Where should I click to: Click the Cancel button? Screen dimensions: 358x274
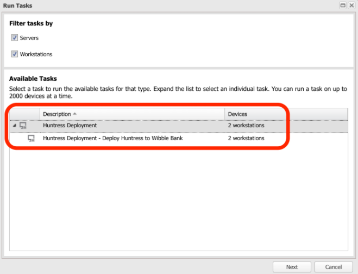pos(334,267)
